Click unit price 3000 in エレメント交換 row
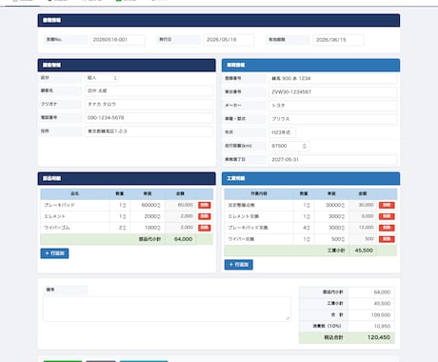 pyautogui.click(x=331, y=216)
